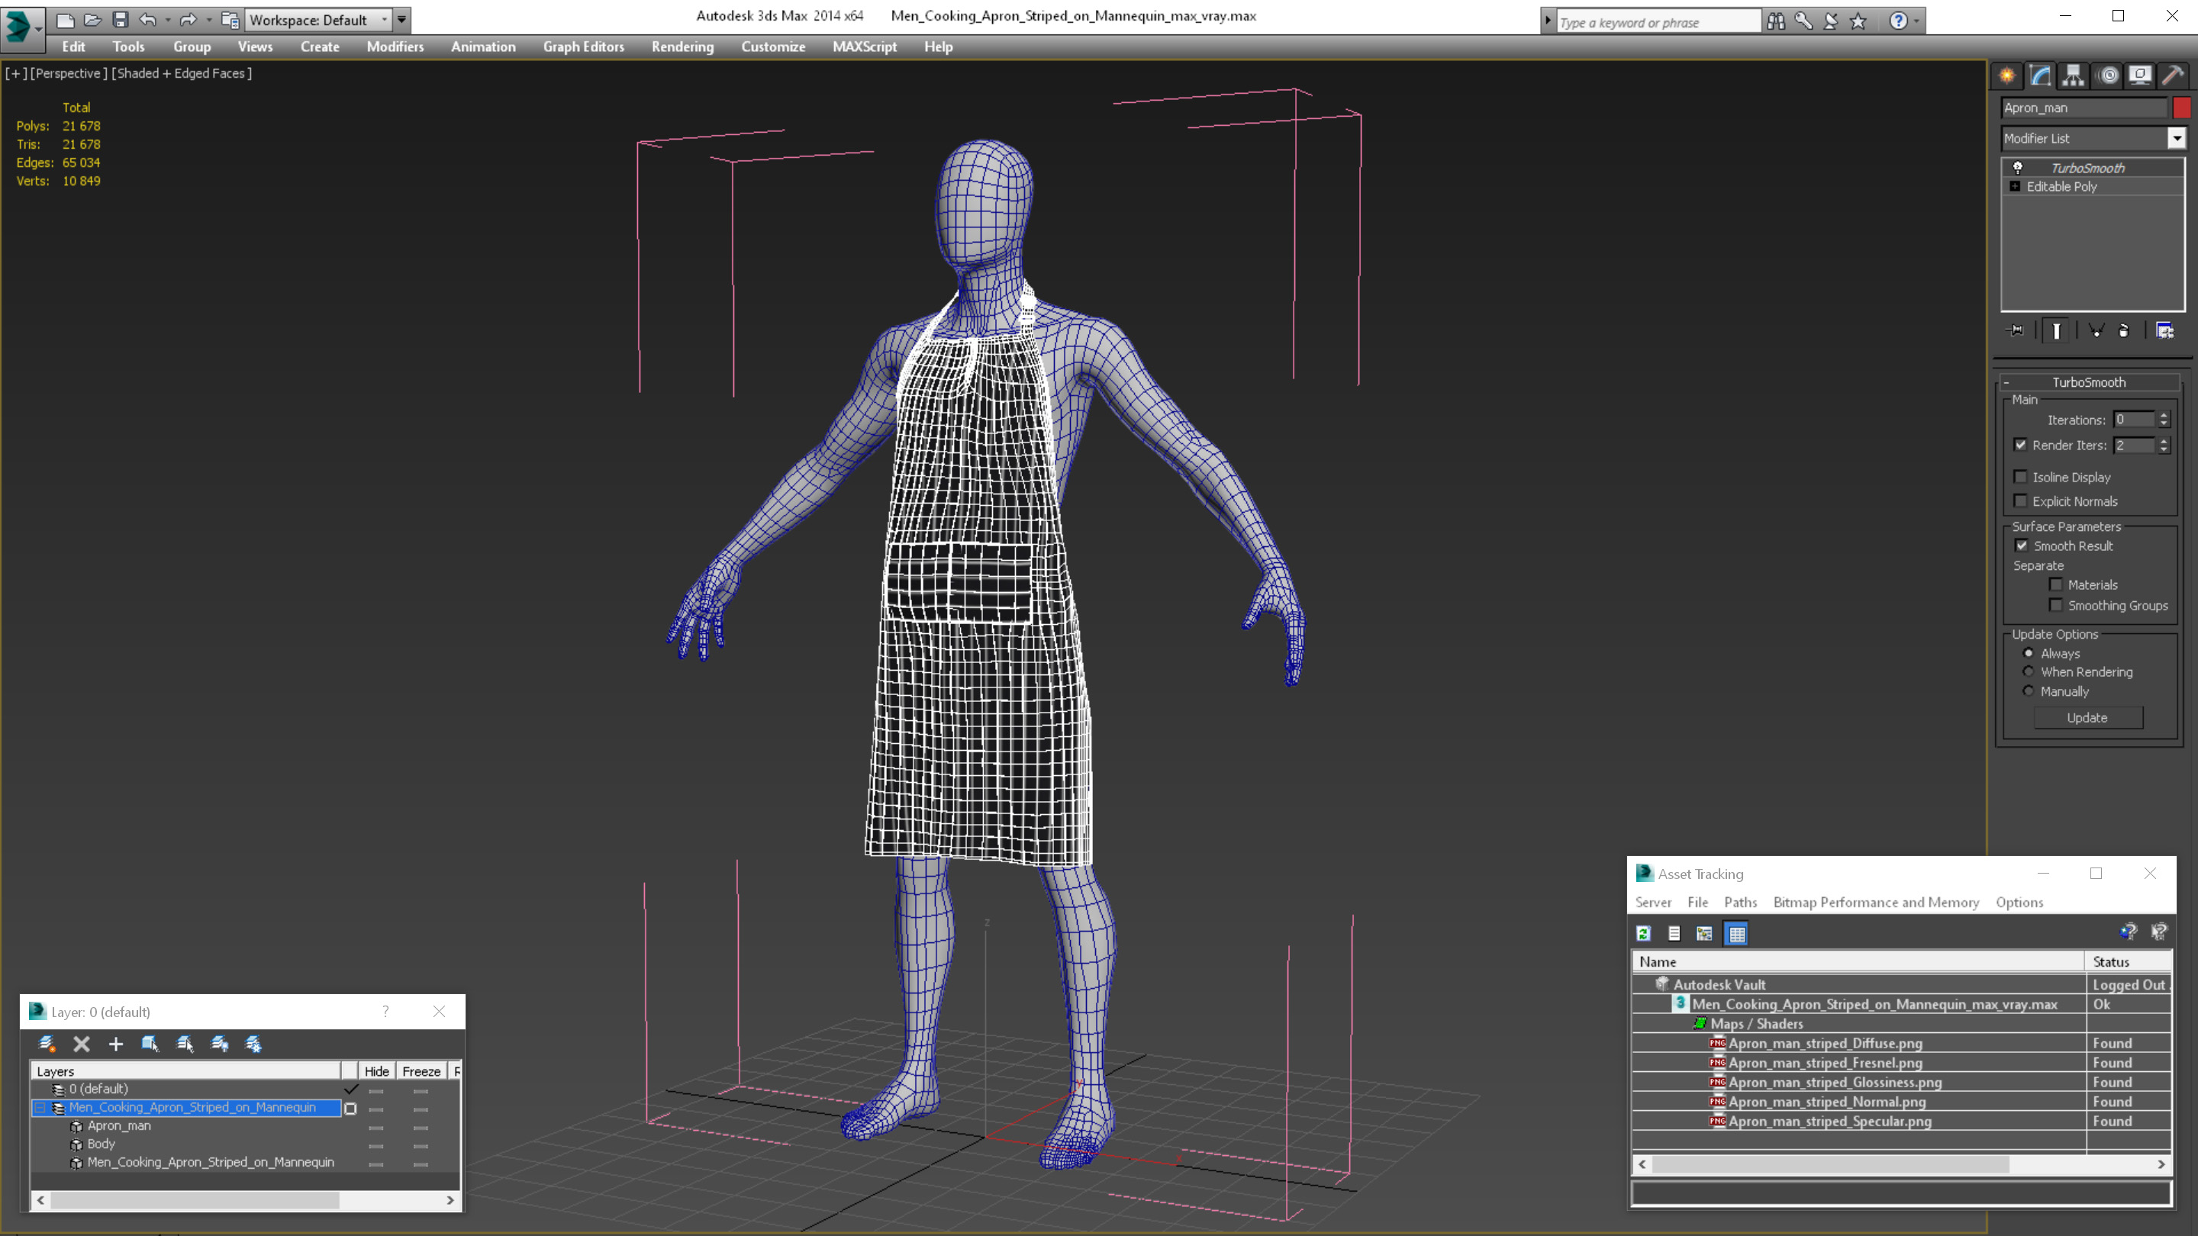The width and height of the screenshot is (2198, 1236).
Task: Open the Hierarchy command panel tab
Action: coord(2074,75)
